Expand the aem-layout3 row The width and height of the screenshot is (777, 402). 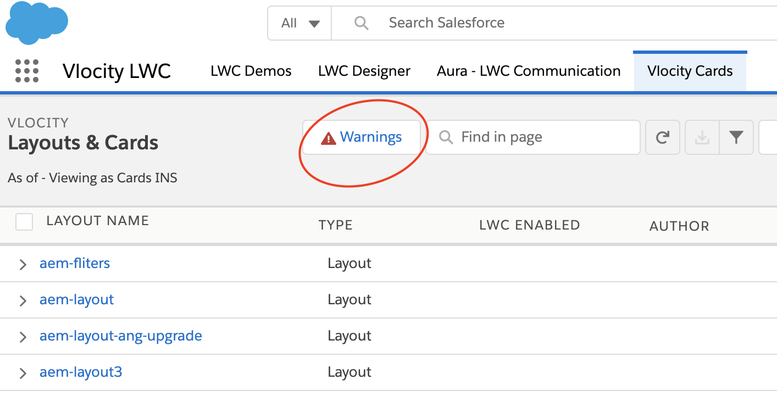[23, 373]
